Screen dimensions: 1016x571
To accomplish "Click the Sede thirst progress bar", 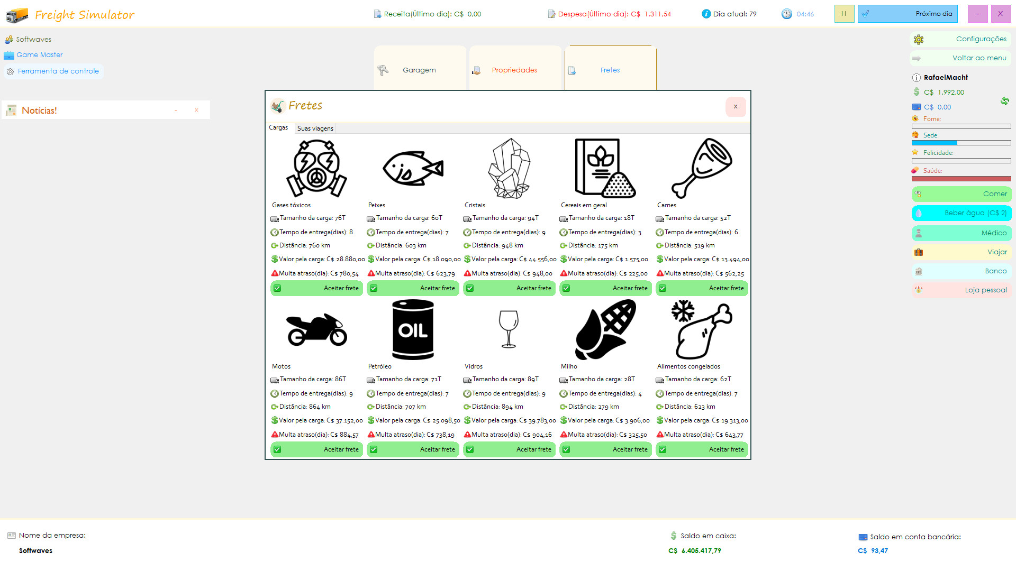I will 961,143.
